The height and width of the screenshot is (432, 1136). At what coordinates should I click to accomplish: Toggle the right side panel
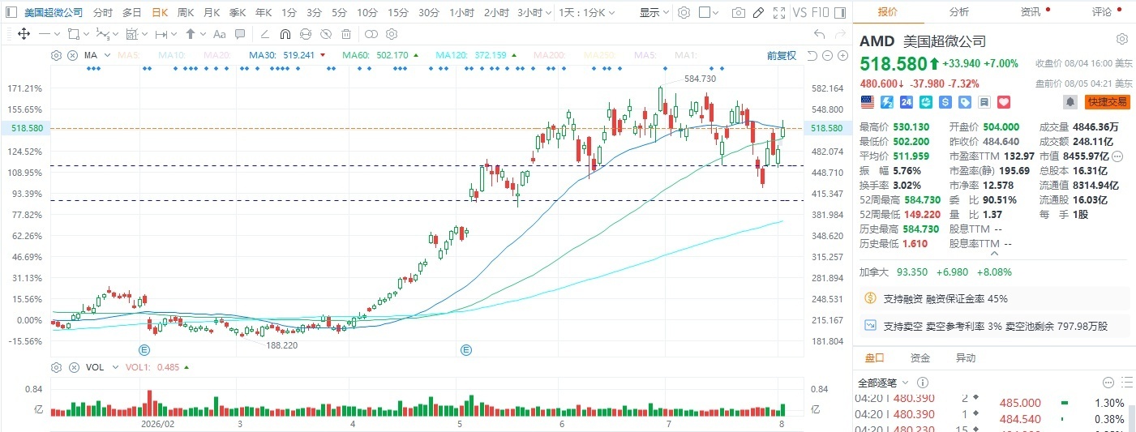pyautogui.click(x=844, y=13)
